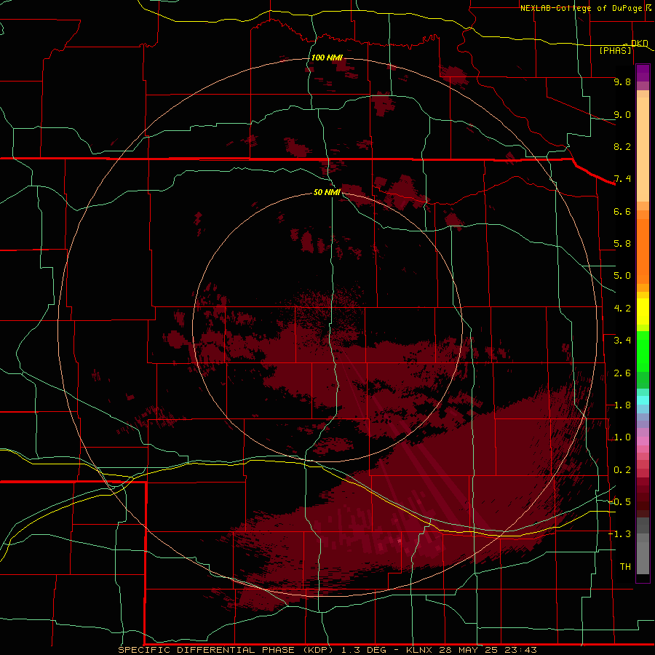Click the 2.6 value on the color scale
The image size is (655, 655).
[x=622, y=373]
